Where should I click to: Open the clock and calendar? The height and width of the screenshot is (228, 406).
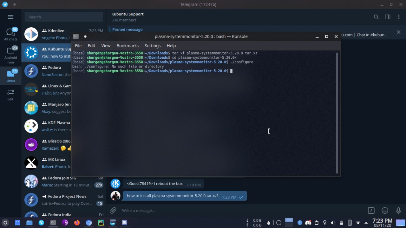[382, 223]
